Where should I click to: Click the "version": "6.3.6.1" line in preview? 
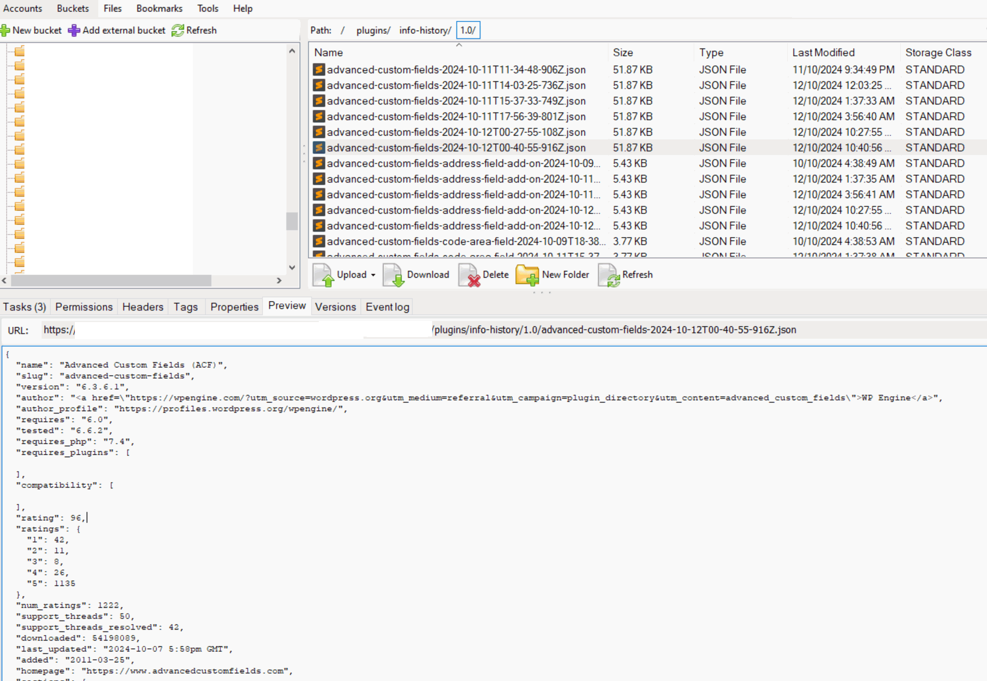72,387
